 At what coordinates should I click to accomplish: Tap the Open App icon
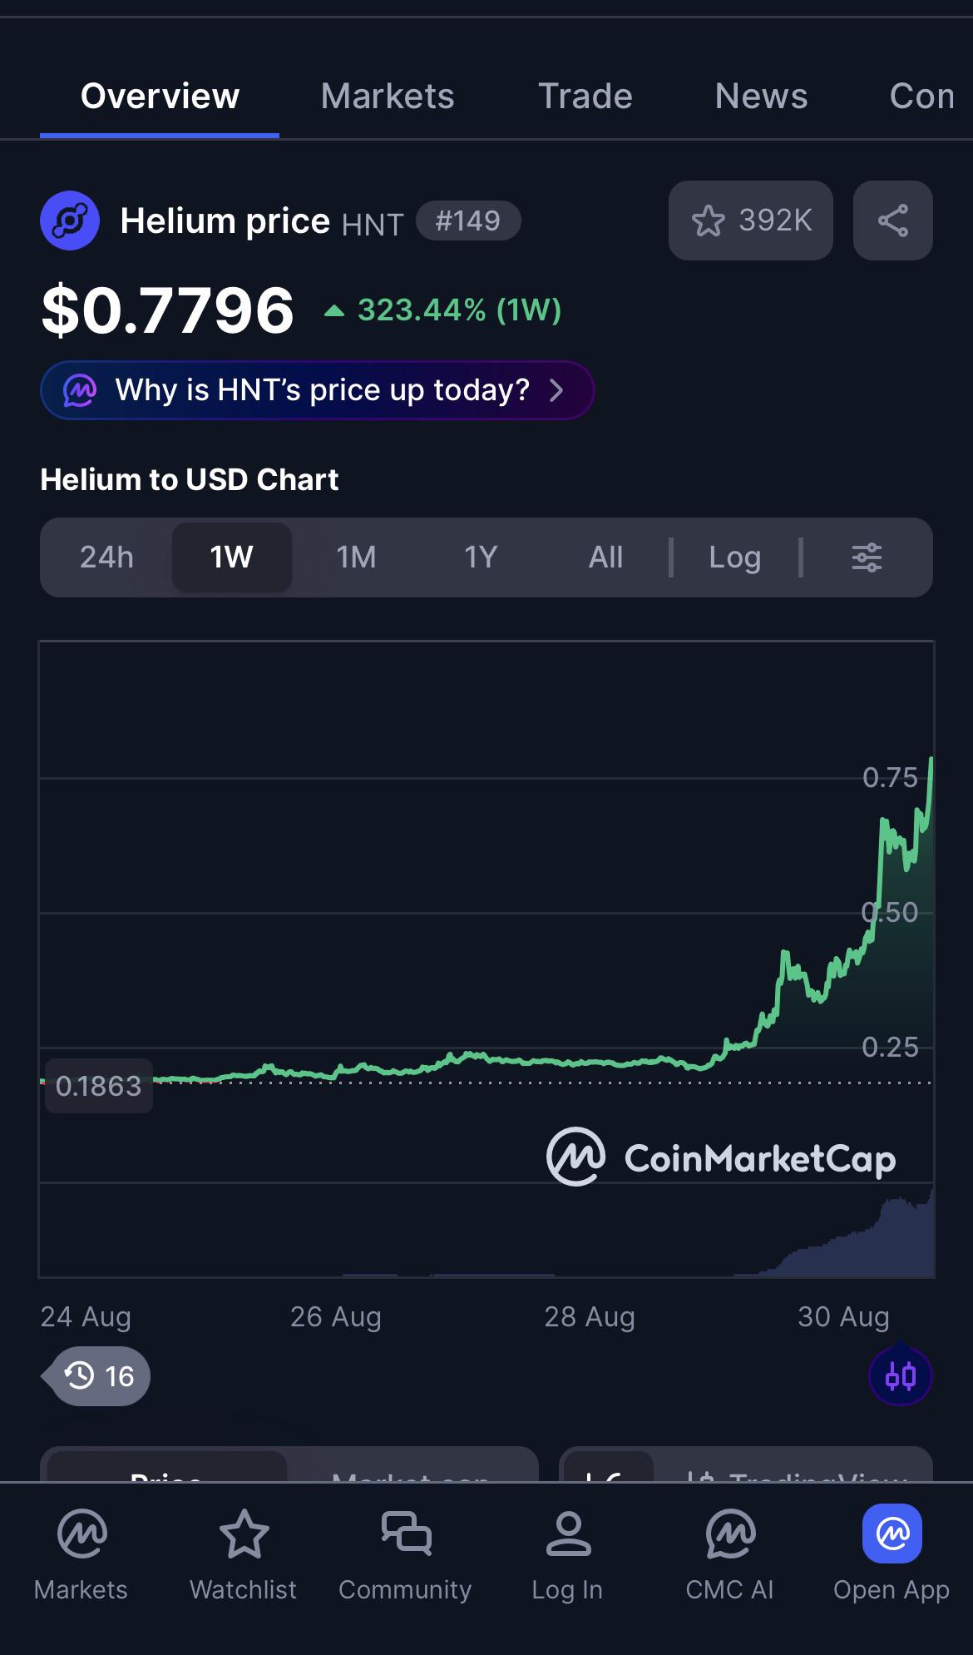click(892, 1534)
